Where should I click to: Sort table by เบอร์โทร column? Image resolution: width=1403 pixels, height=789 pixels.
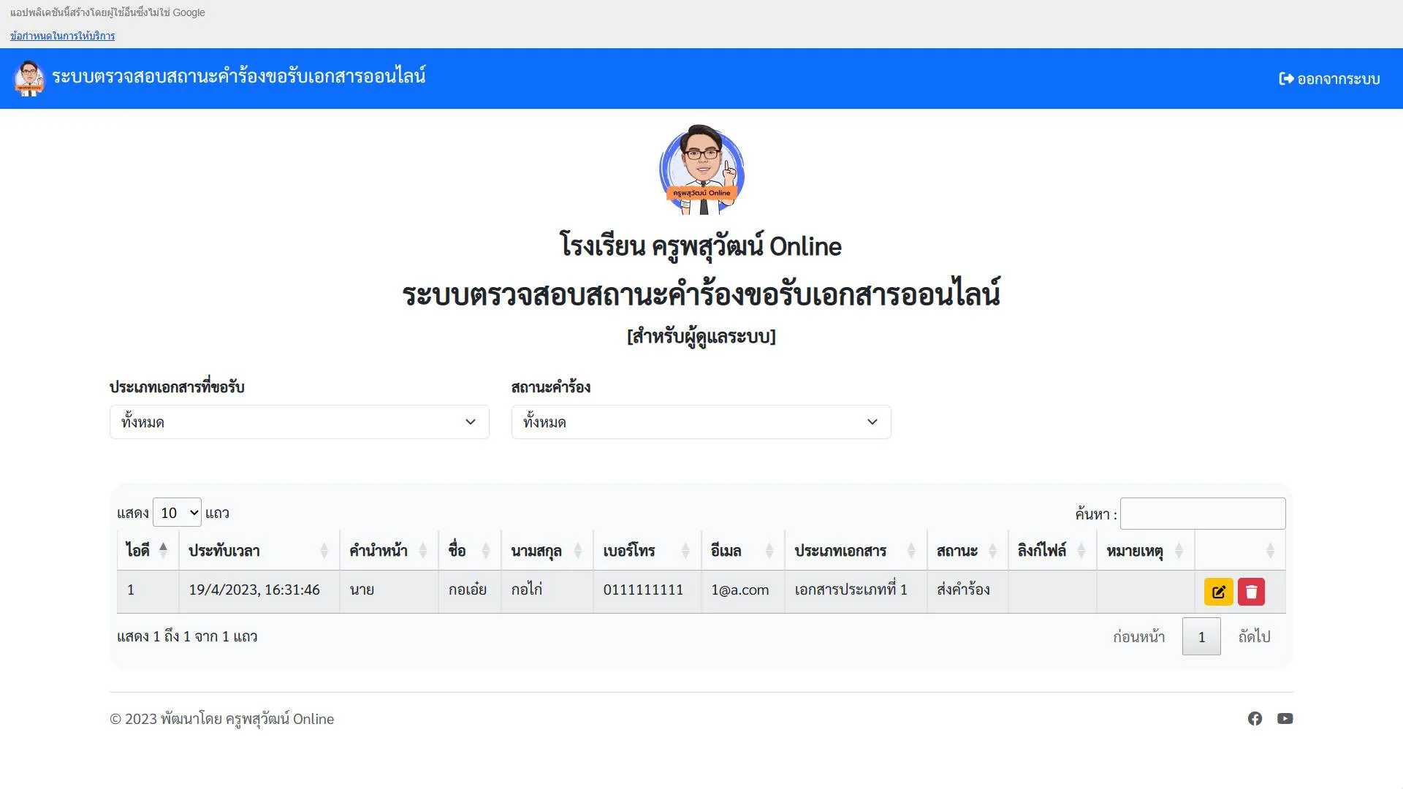tap(647, 550)
